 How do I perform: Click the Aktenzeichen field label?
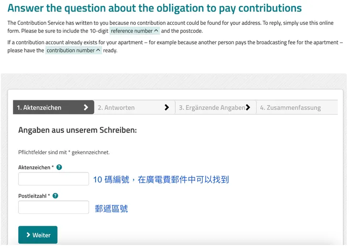[36, 167]
